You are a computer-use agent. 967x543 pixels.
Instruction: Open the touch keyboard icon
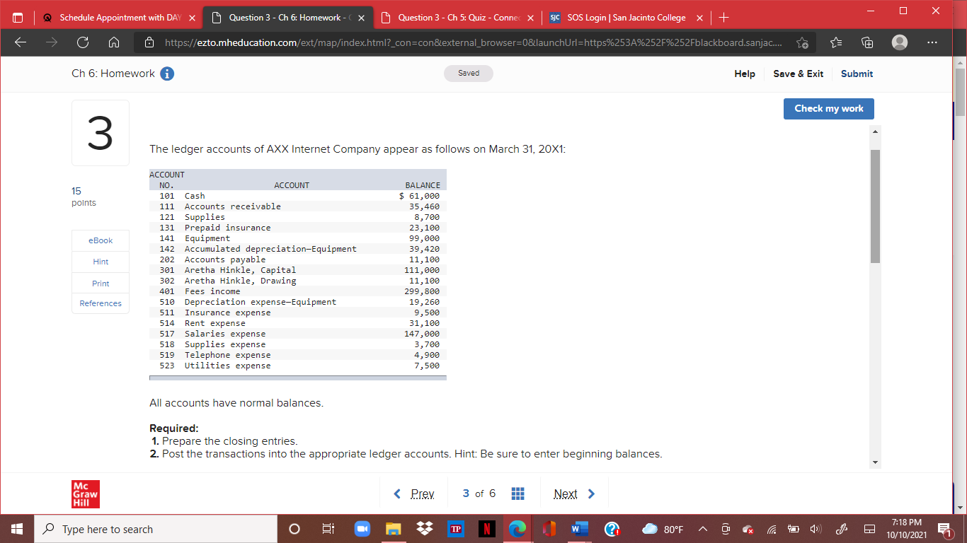coord(869,529)
